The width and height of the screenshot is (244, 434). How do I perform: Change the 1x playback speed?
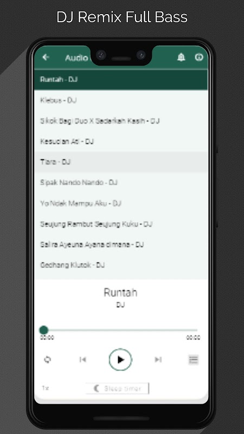[46, 388]
